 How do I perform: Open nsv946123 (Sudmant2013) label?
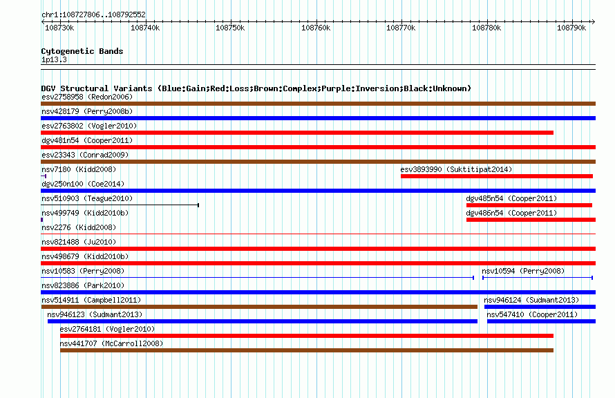[95, 314]
